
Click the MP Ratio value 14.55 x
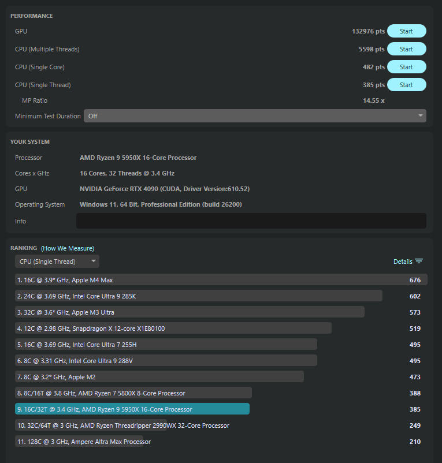tap(374, 100)
